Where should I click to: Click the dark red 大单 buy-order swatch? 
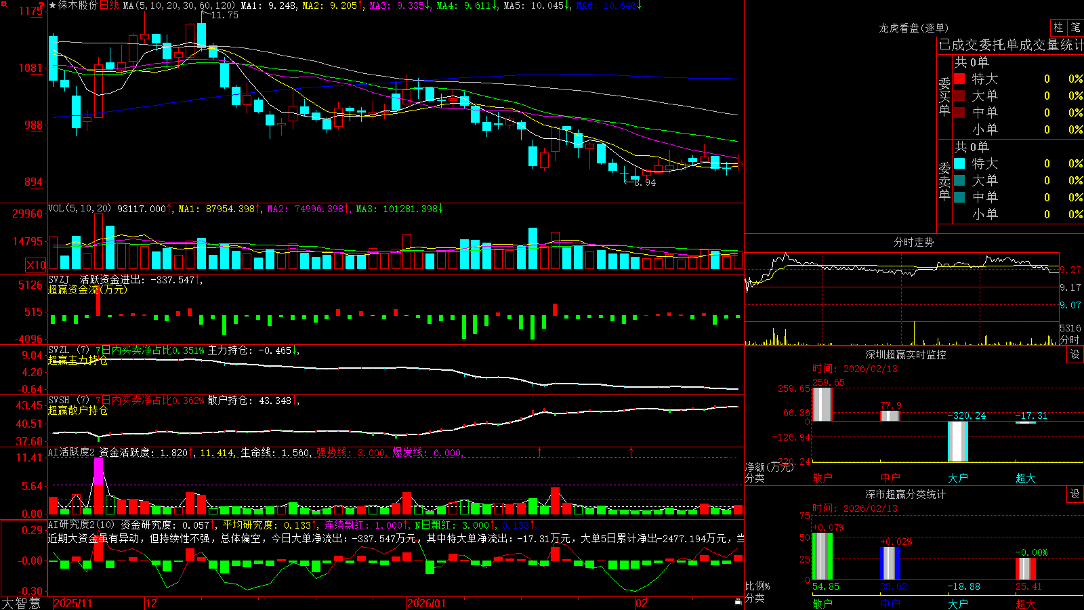point(959,96)
